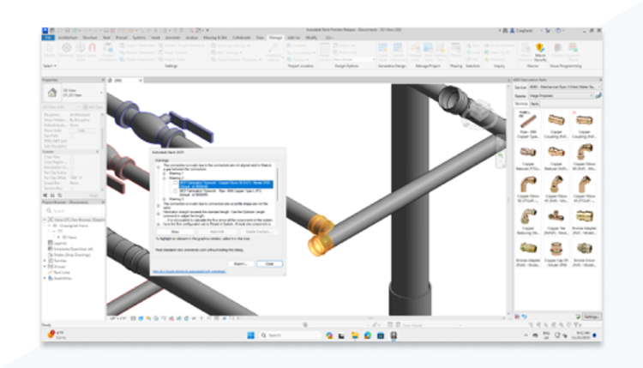Open the Snaps settings
Image resolution: width=643 pixels, height=368 pixels.
pos(93,50)
